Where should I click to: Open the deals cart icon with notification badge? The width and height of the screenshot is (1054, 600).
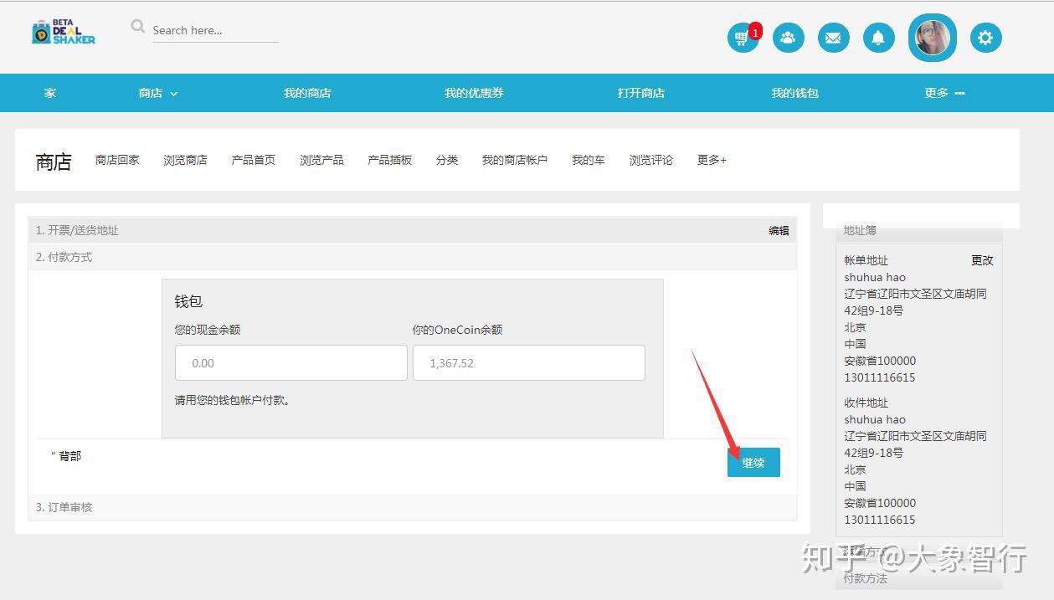742,38
